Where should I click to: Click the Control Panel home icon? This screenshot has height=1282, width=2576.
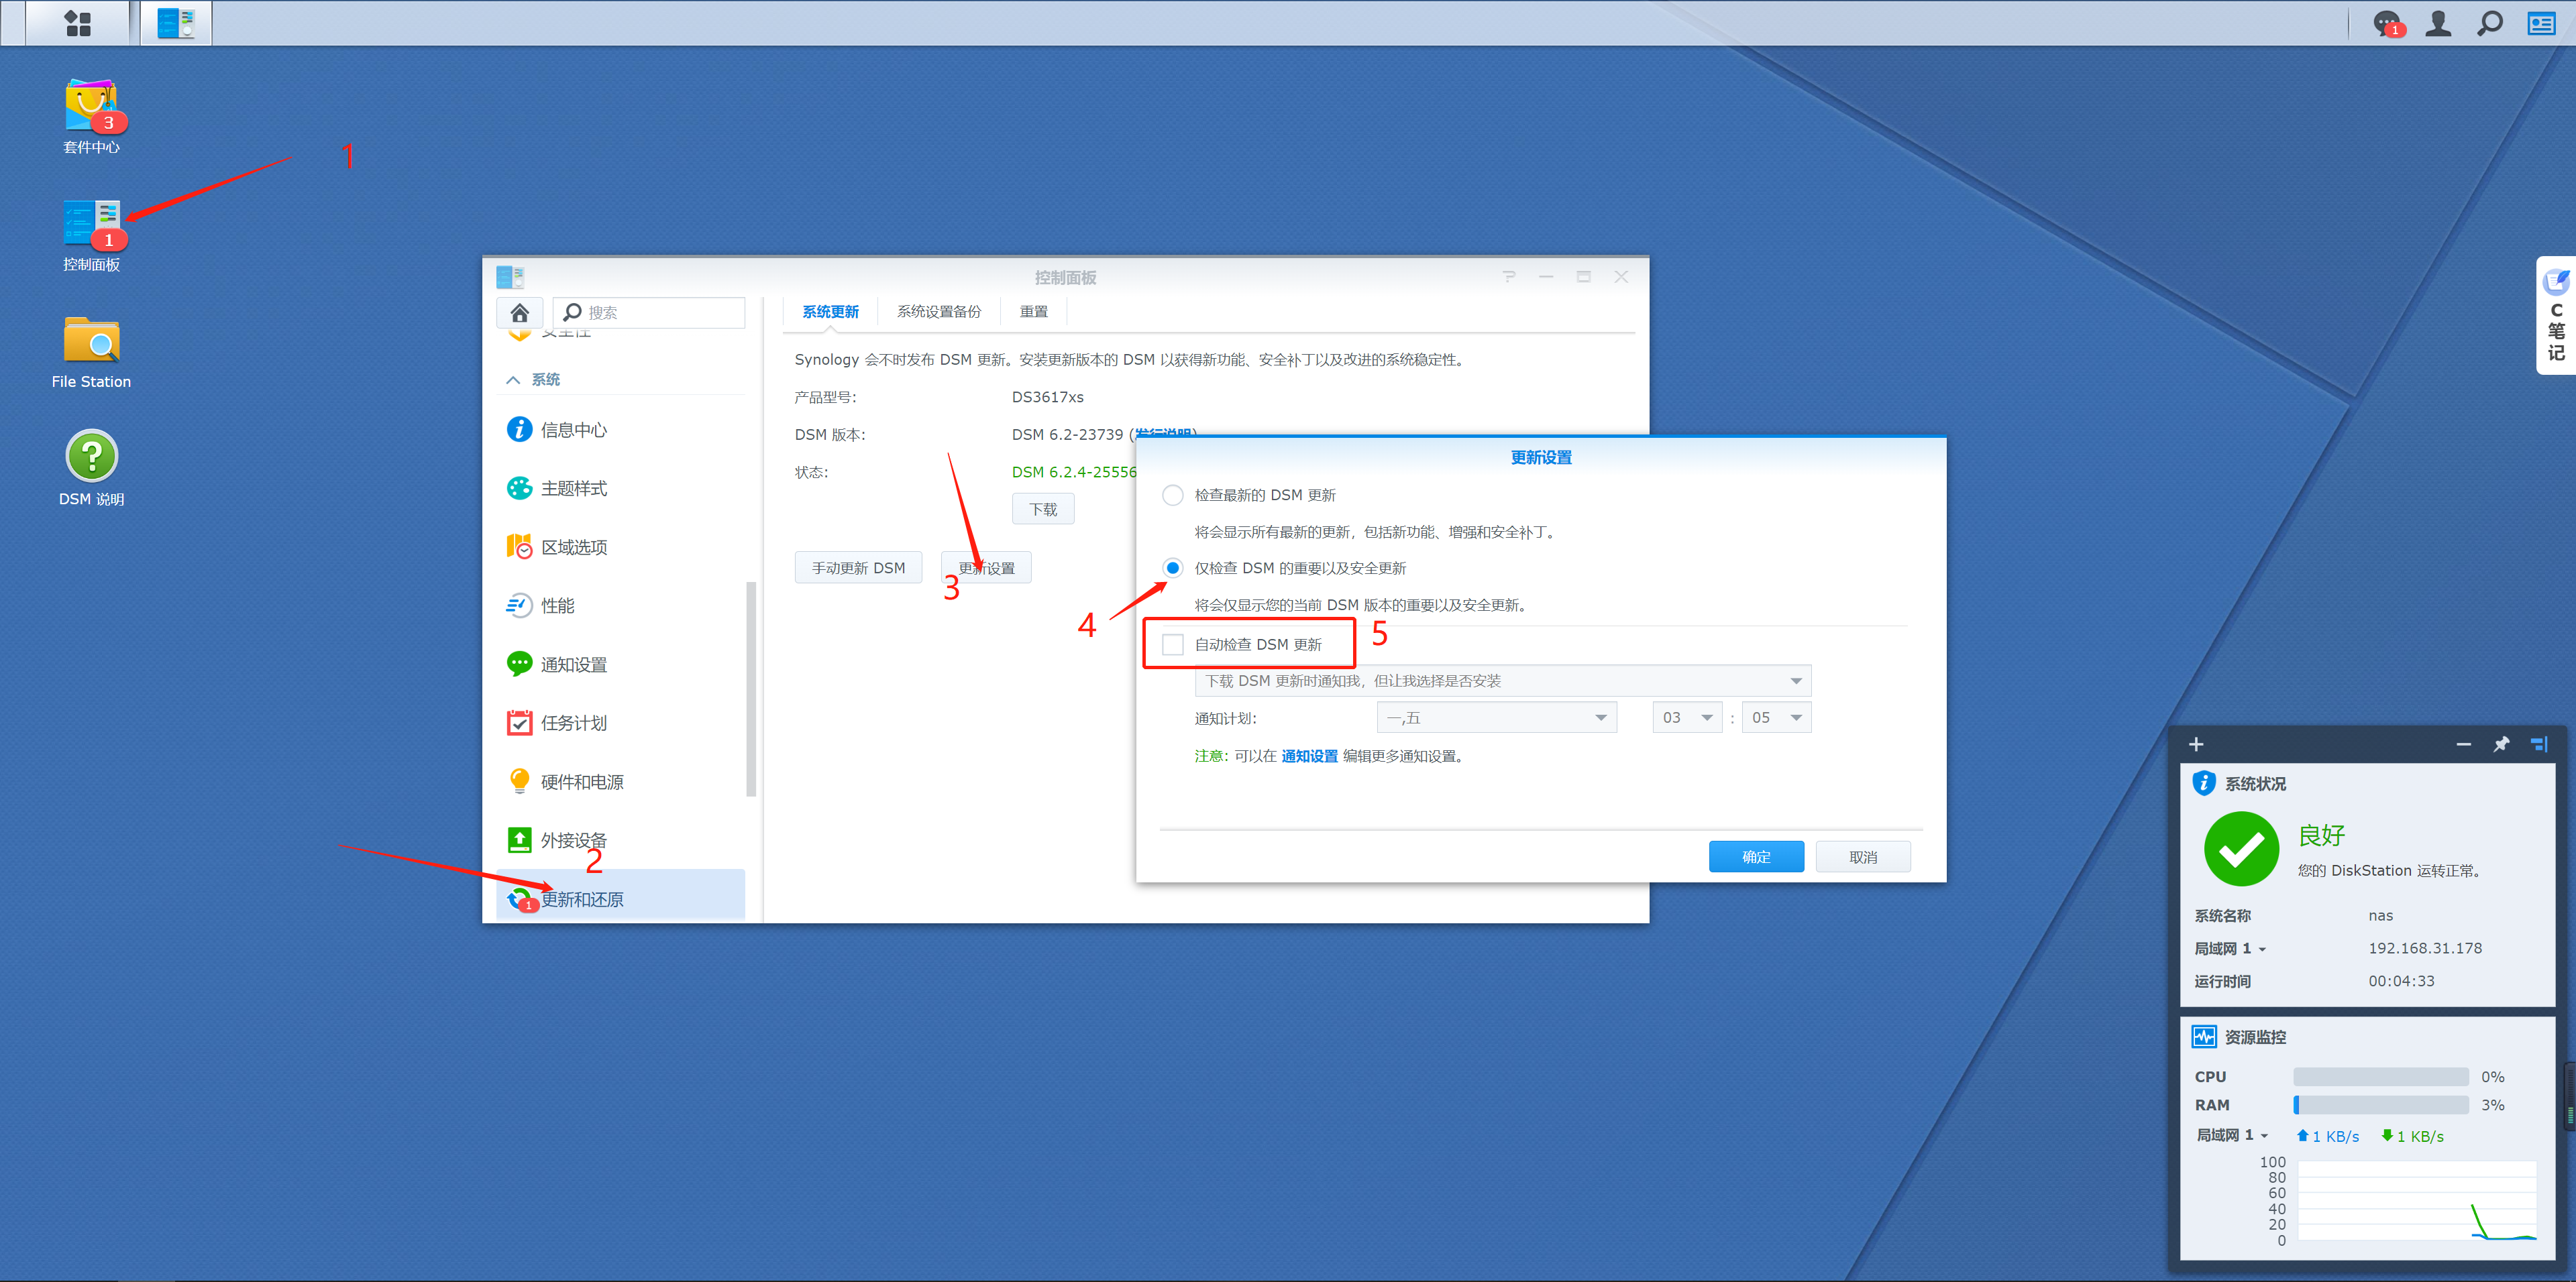pyautogui.click(x=519, y=312)
